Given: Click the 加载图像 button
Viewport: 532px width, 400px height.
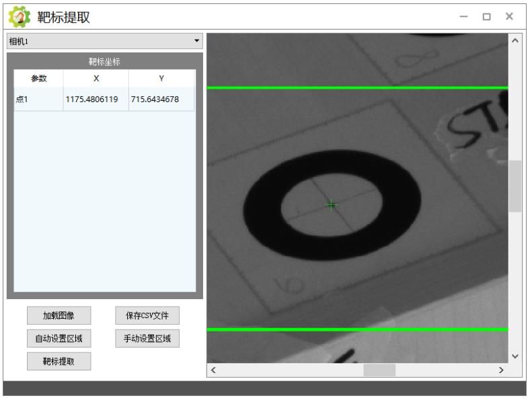Looking at the screenshot, I should click(x=59, y=315).
